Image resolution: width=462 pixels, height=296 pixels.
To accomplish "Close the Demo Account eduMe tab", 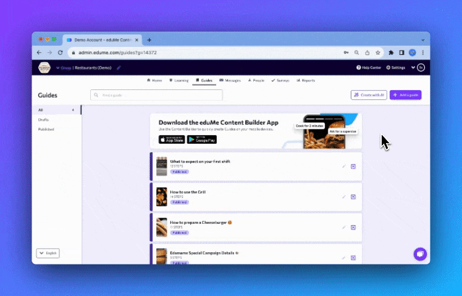I will click(x=136, y=40).
